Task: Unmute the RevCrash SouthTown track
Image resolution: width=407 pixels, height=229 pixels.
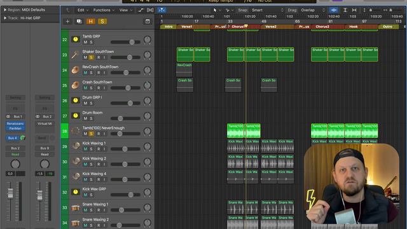Action: point(85,73)
